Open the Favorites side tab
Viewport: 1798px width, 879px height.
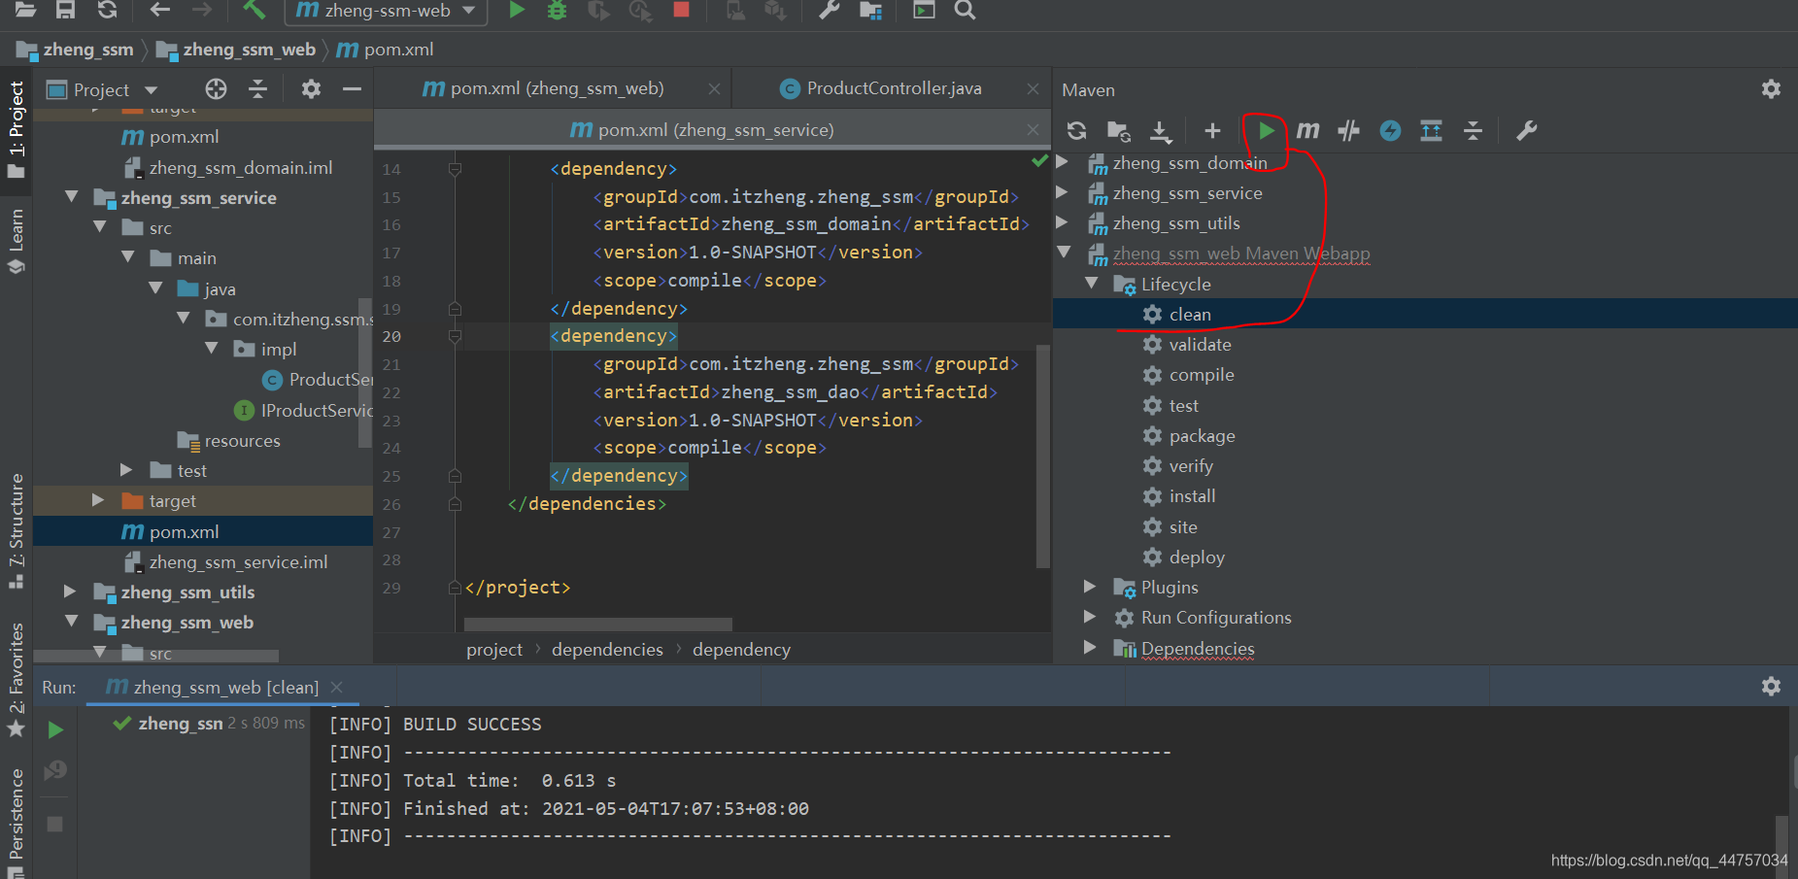16,680
